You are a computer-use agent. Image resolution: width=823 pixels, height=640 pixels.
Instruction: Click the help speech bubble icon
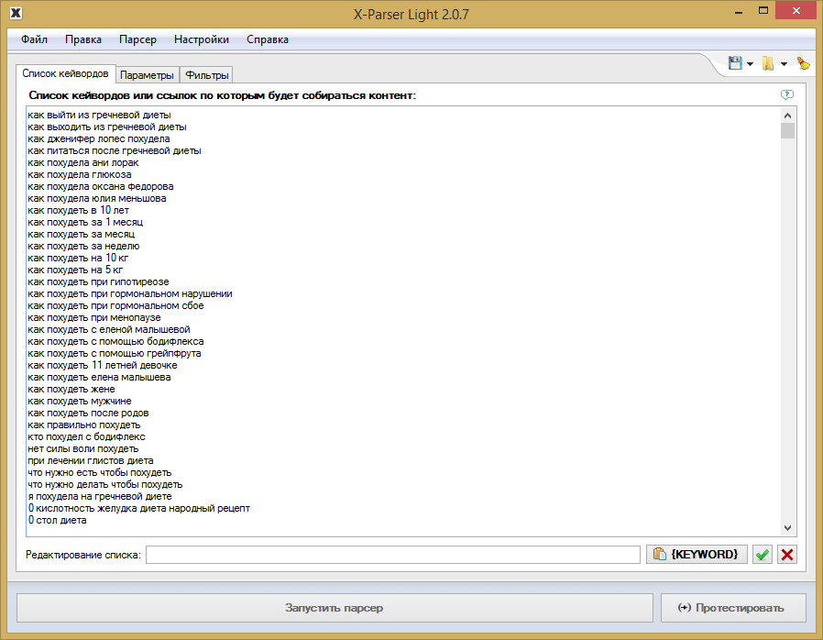click(786, 95)
